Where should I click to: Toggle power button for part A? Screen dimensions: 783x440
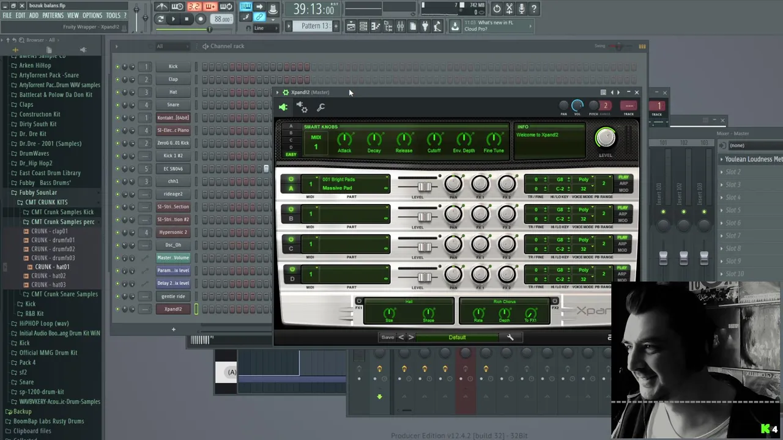[291, 179]
